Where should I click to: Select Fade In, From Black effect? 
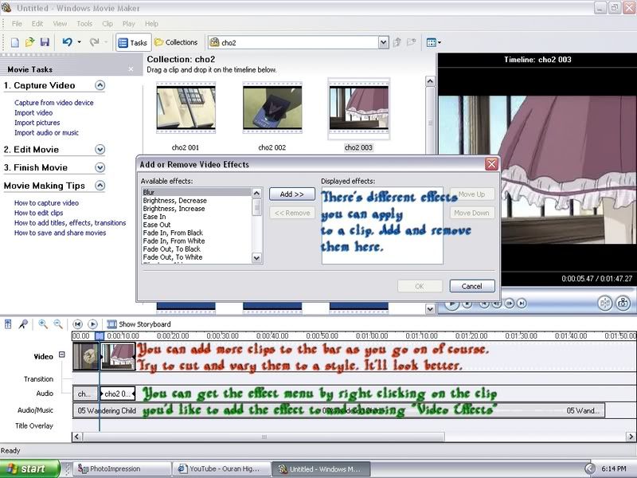[173, 233]
